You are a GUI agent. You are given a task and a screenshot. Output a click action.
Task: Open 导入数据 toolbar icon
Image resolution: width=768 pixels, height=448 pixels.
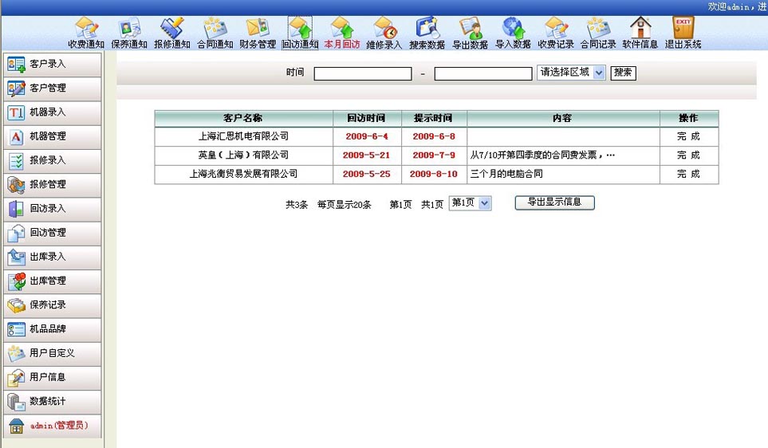click(513, 33)
